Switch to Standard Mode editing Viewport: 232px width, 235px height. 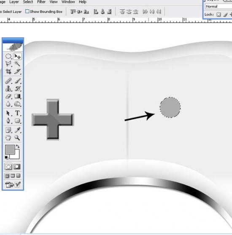[x=8, y=167]
